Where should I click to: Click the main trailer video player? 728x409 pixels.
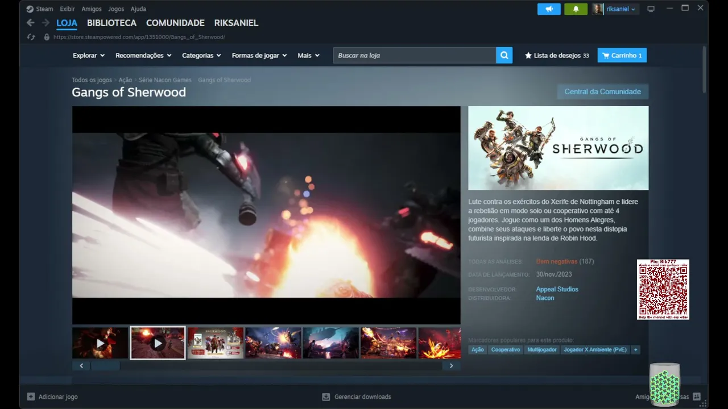coord(266,215)
